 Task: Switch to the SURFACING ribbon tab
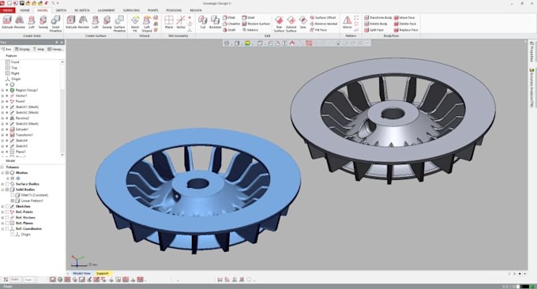[x=131, y=10]
